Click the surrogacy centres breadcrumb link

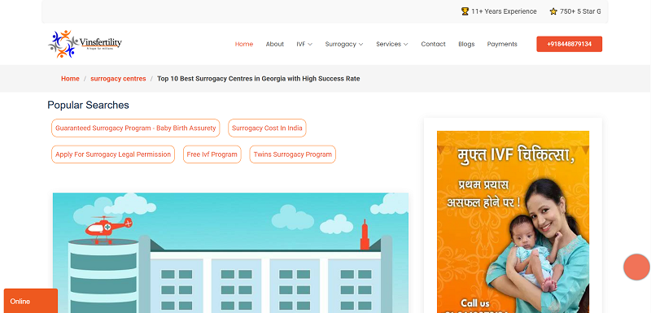118,78
